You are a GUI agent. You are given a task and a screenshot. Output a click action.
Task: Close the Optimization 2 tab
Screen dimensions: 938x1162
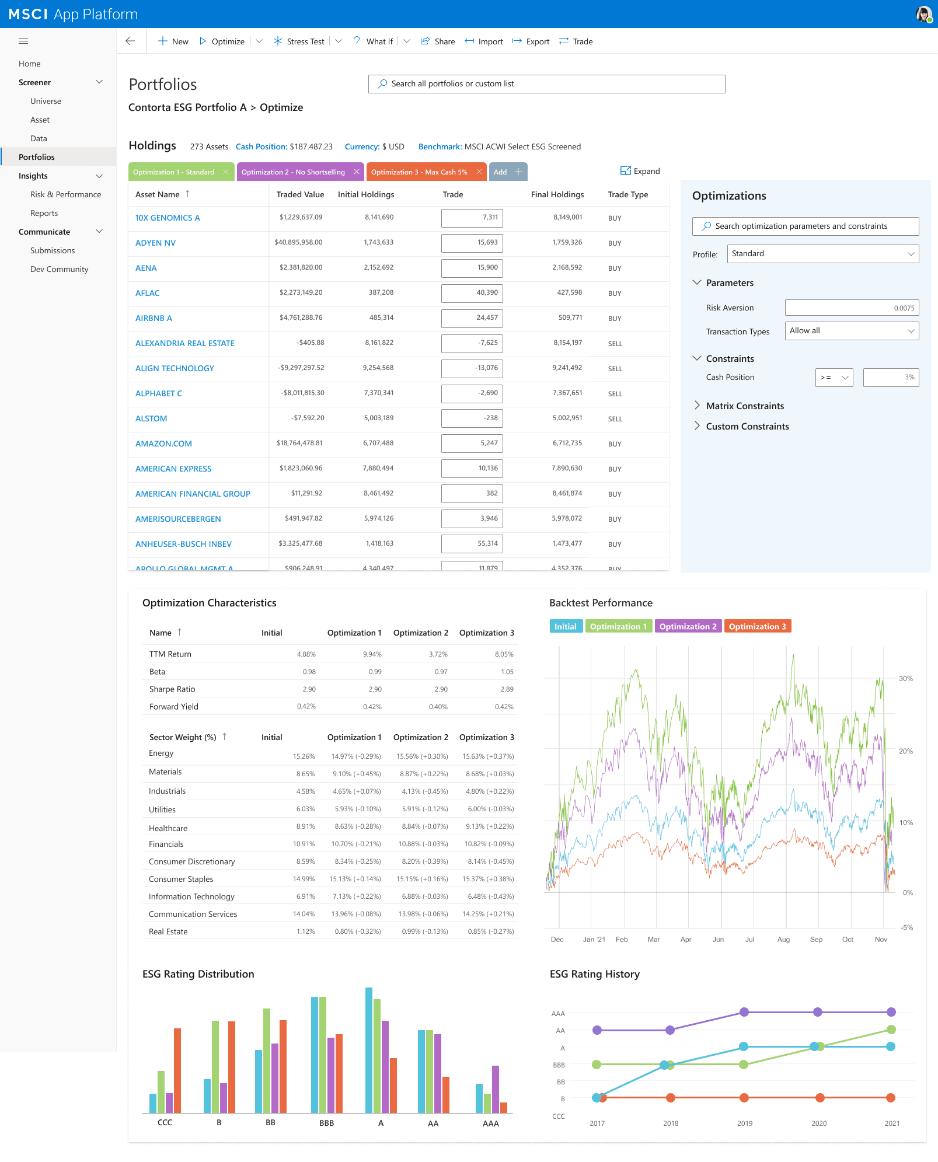[357, 172]
